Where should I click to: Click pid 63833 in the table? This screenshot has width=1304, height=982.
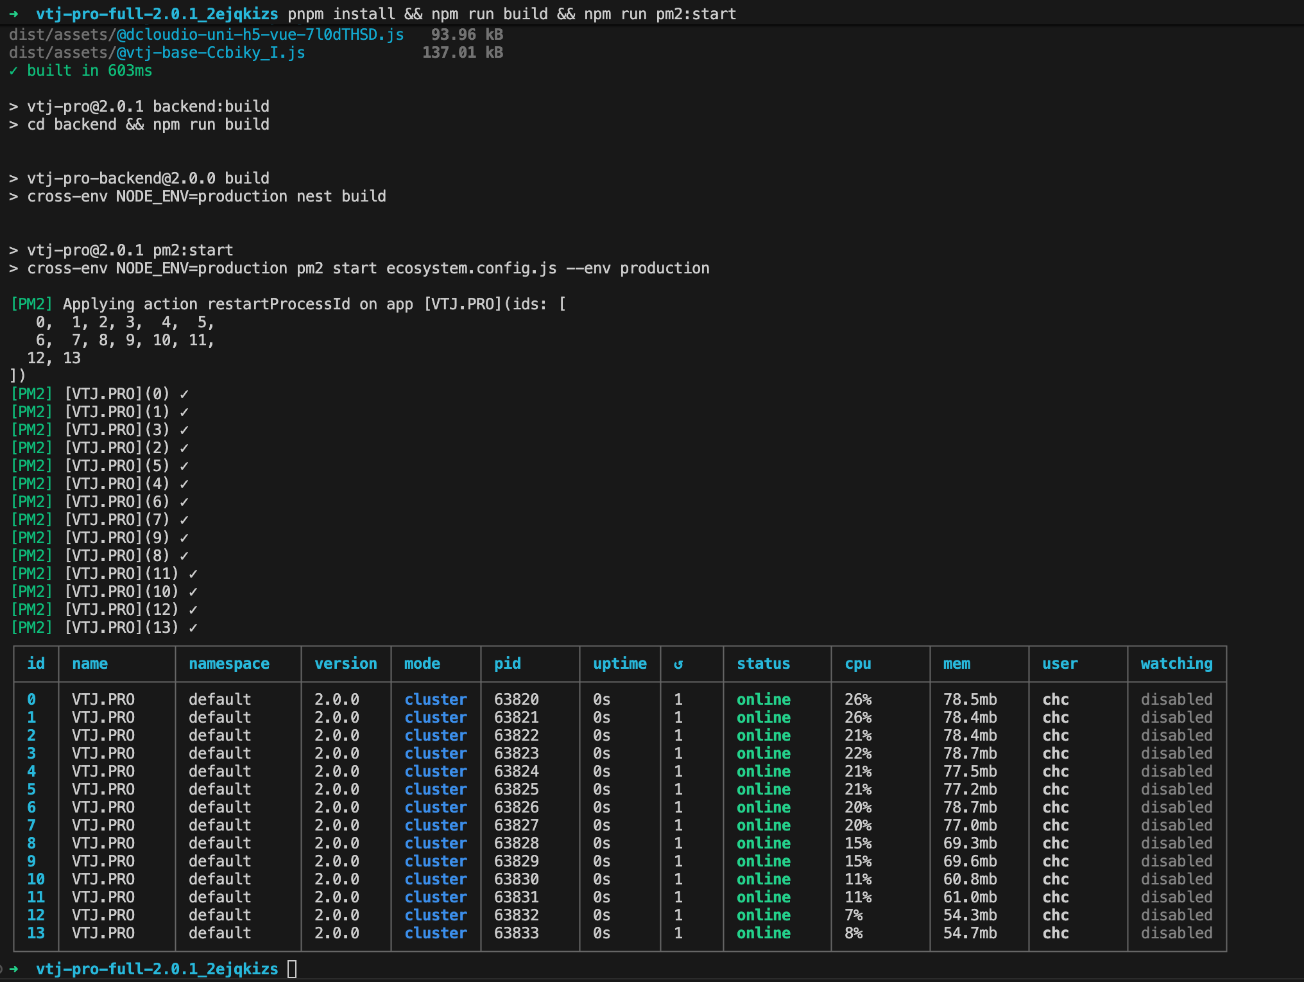tap(516, 933)
